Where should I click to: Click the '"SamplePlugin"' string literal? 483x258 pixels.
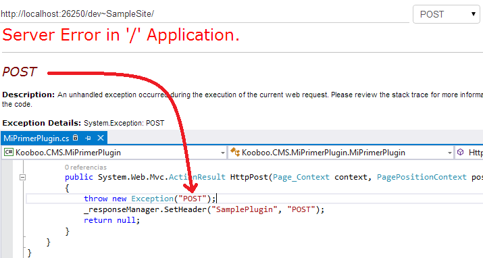click(245, 209)
